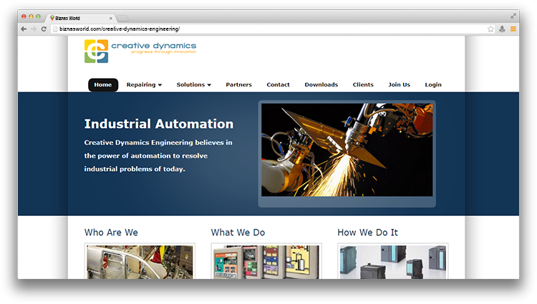Enter fullscreen using the top-right arrows icon
Screen dimensions: 537x304
pos(513,16)
